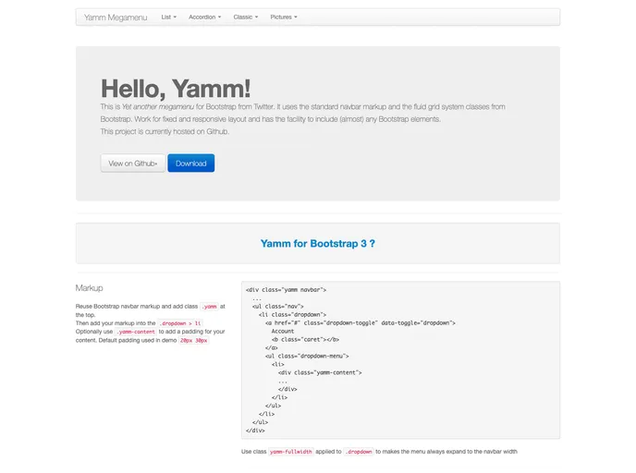Click the .yamm code label
This screenshot has width=636, height=473.
pyautogui.click(x=209, y=307)
